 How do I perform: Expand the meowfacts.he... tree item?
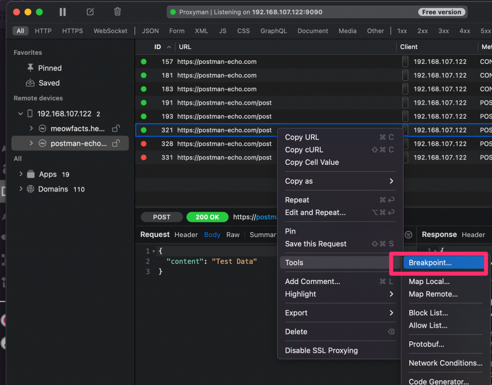click(31, 128)
